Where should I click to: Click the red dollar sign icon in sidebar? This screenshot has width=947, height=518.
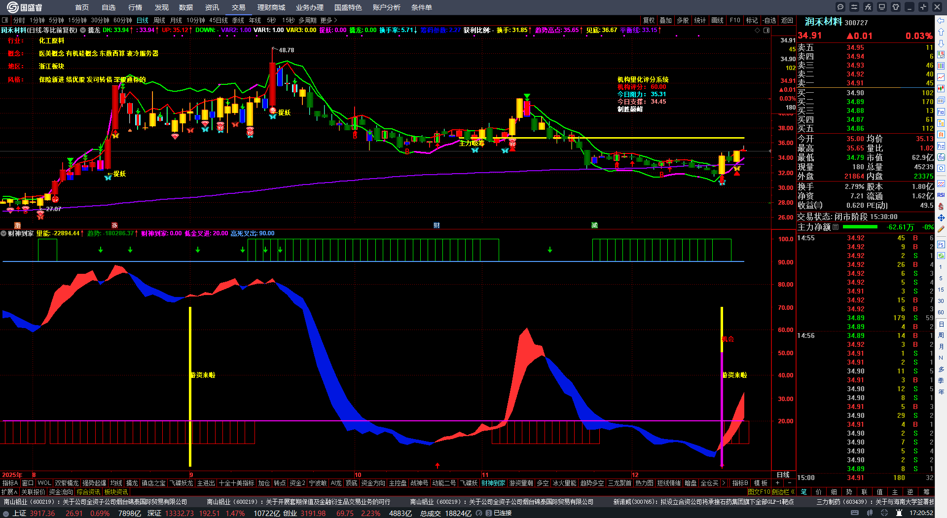coord(941,206)
